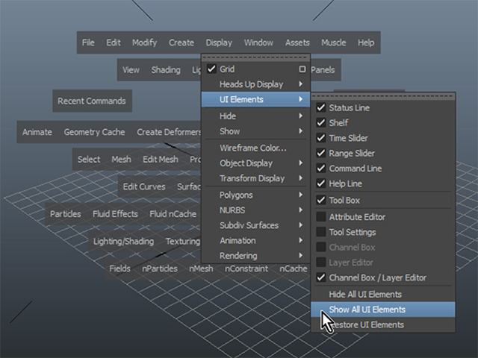The image size is (478, 358).
Task: Expand Animation submenu
Action: pos(255,240)
